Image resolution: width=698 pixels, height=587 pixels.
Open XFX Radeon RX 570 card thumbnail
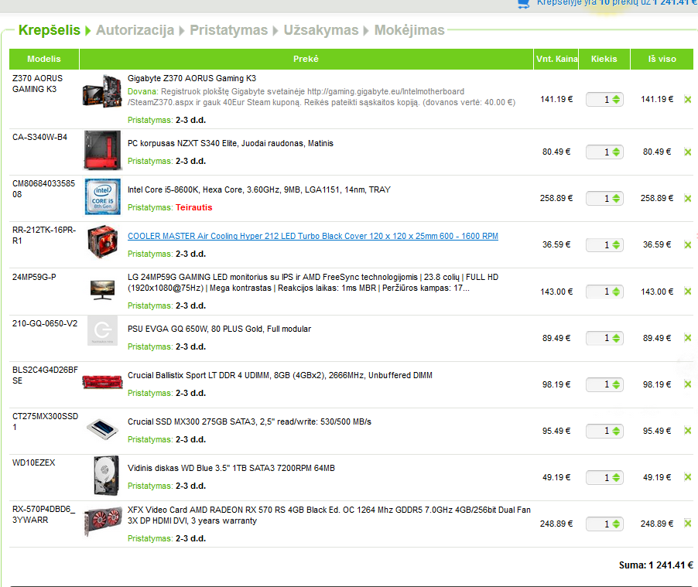(103, 520)
